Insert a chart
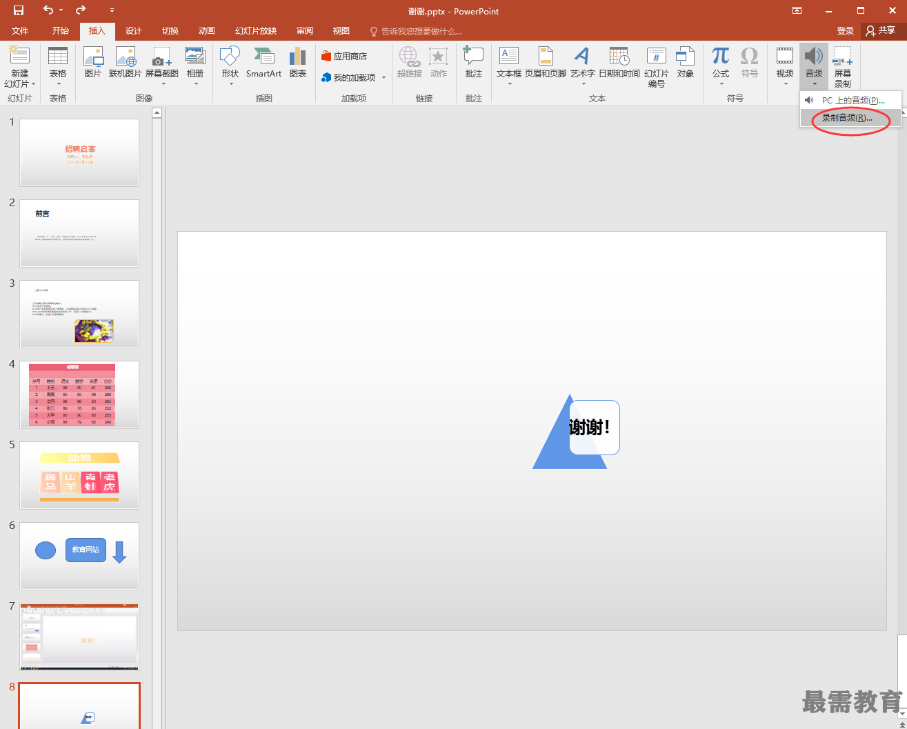The width and height of the screenshot is (907, 729). (298, 62)
